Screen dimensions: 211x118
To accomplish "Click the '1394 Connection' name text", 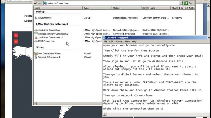I will tap(46, 41).
